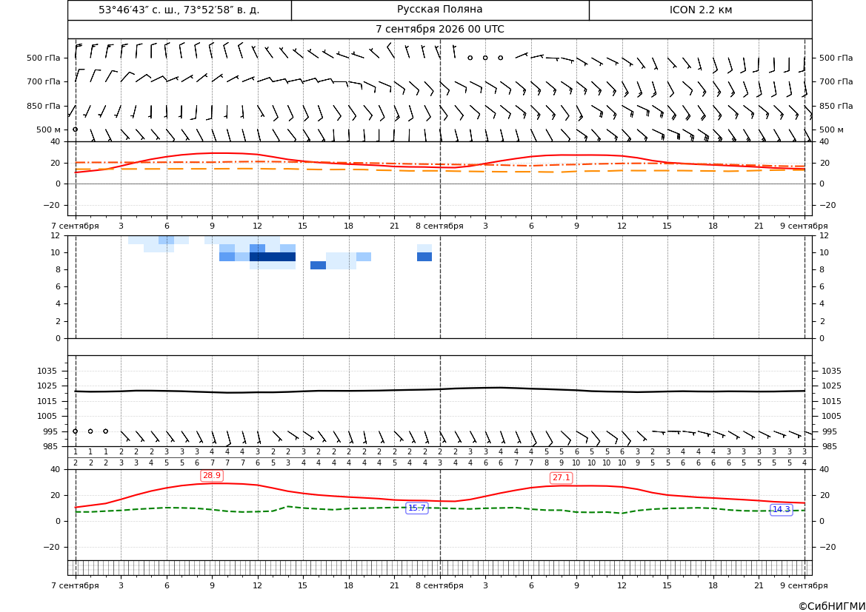Click the first surface calm wind circle near 995
Viewport: 866px width, 612px height.
75,431
